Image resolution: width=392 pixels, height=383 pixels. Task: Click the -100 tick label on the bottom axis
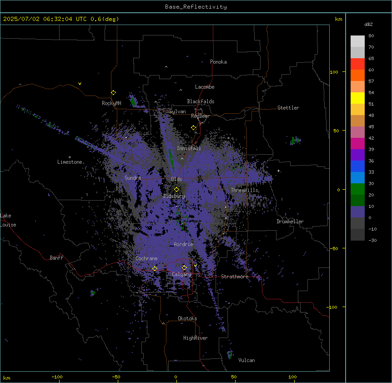click(x=57, y=377)
